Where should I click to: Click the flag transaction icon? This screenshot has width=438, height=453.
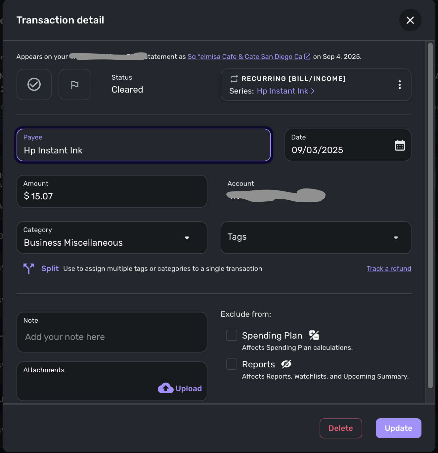click(75, 85)
